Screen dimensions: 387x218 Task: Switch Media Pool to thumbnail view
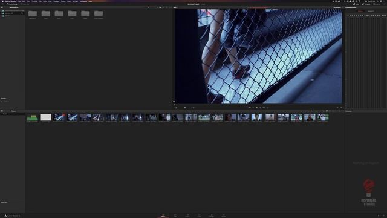327,111
